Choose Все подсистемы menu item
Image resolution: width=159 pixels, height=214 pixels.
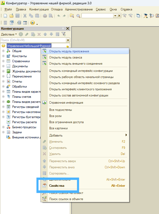pos(85,110)
